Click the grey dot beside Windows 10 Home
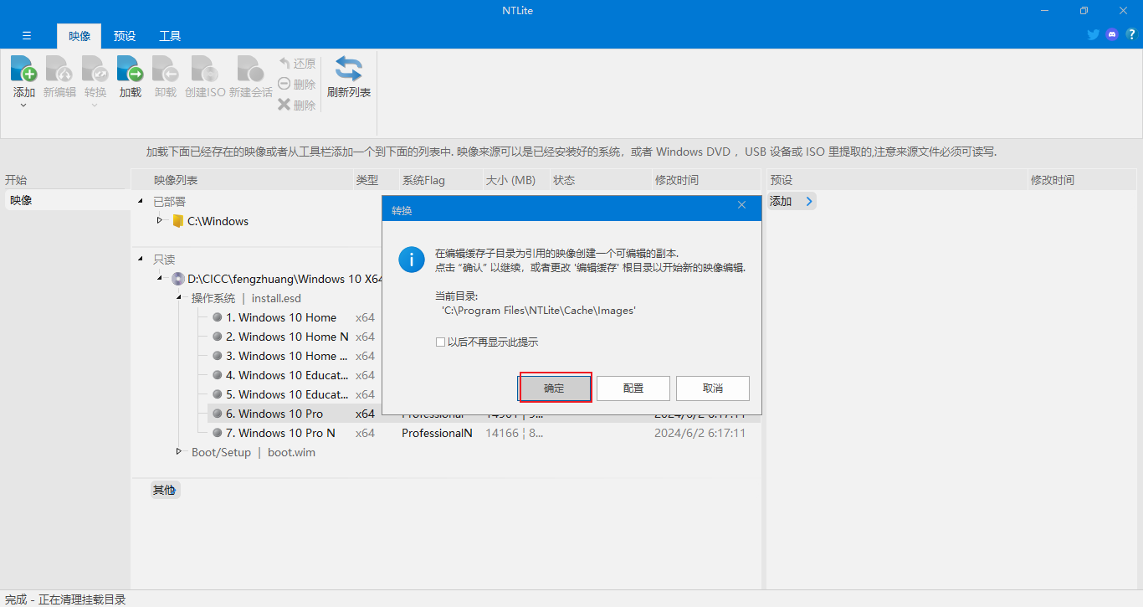This screenshot has width=1143, height=607. point(218,317)
